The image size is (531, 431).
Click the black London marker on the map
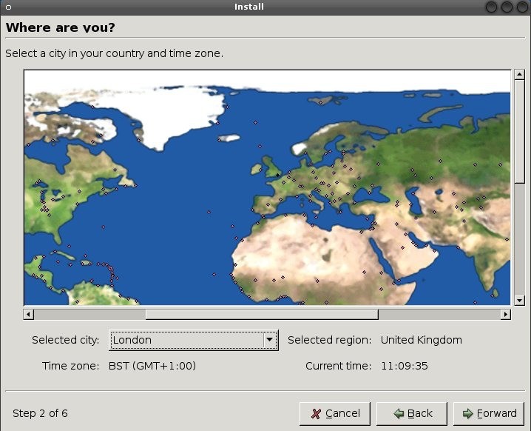[x=278, y=175]
